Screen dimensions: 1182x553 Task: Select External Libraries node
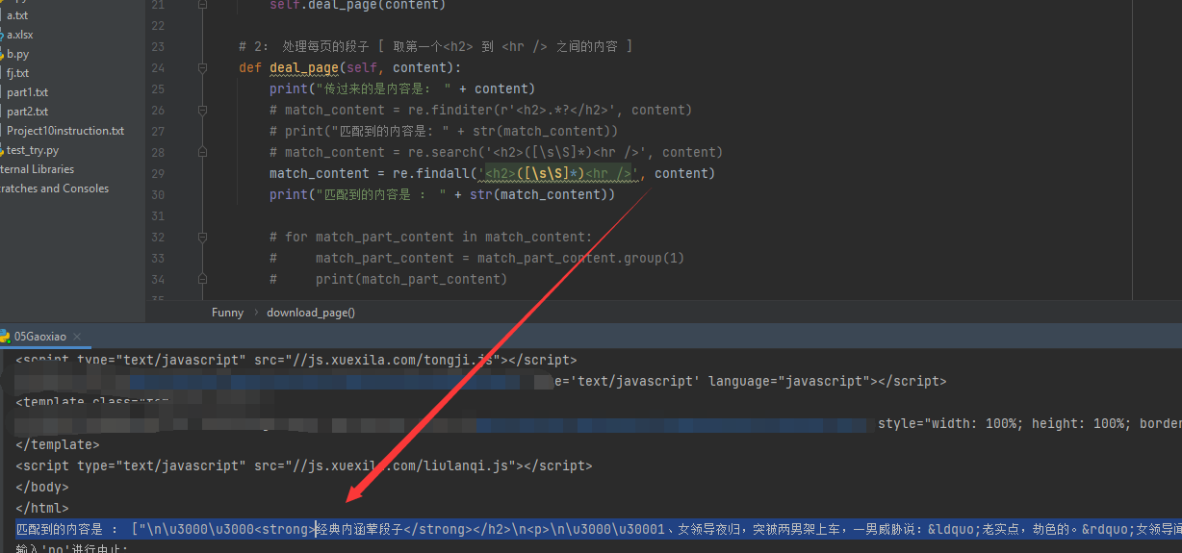37,169
